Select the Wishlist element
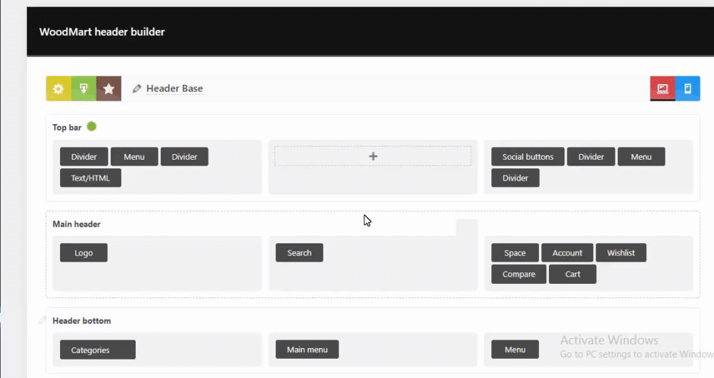The width and height of the screenshot is (714, 378). click(621, 253)
